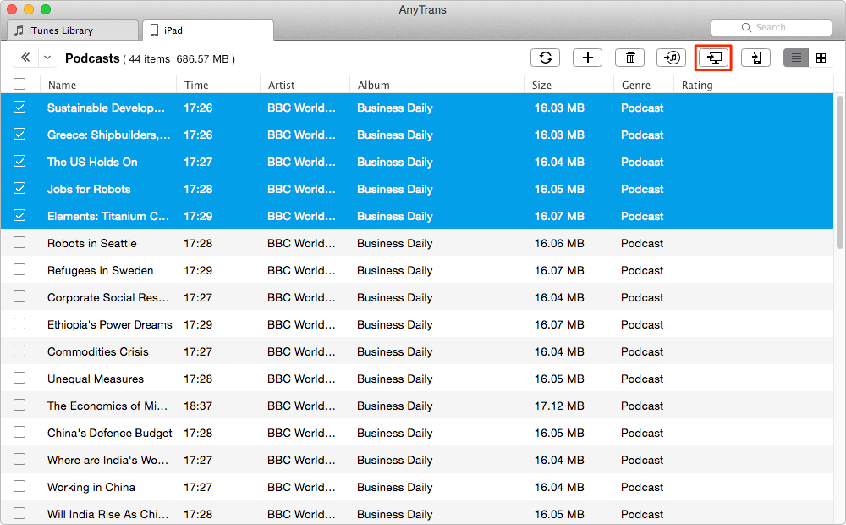
Task: Click BBC World artist in China's Defence Budget row
Action: tap(301, 433)
